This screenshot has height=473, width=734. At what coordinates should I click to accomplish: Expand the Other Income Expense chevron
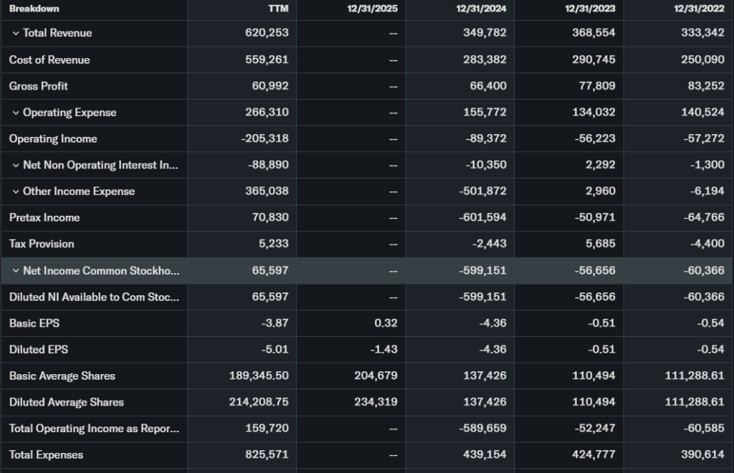click(16, 191)
